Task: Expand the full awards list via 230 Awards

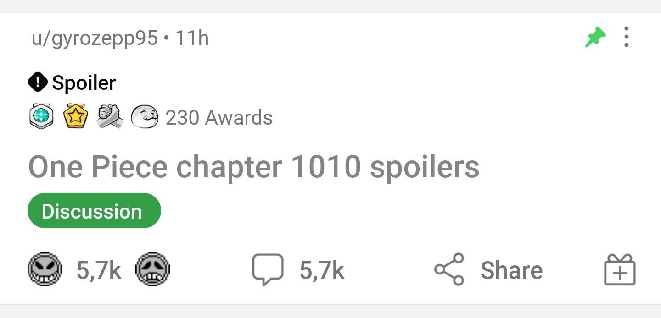Action: pyautogui.click(x=218, y=117)
